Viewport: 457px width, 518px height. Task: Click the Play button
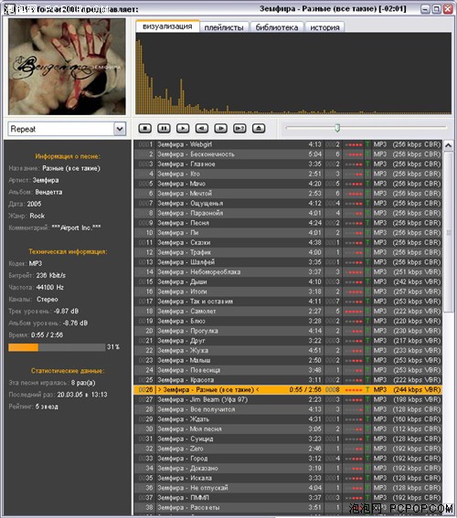pyautogui.click(x=183, y=128)
